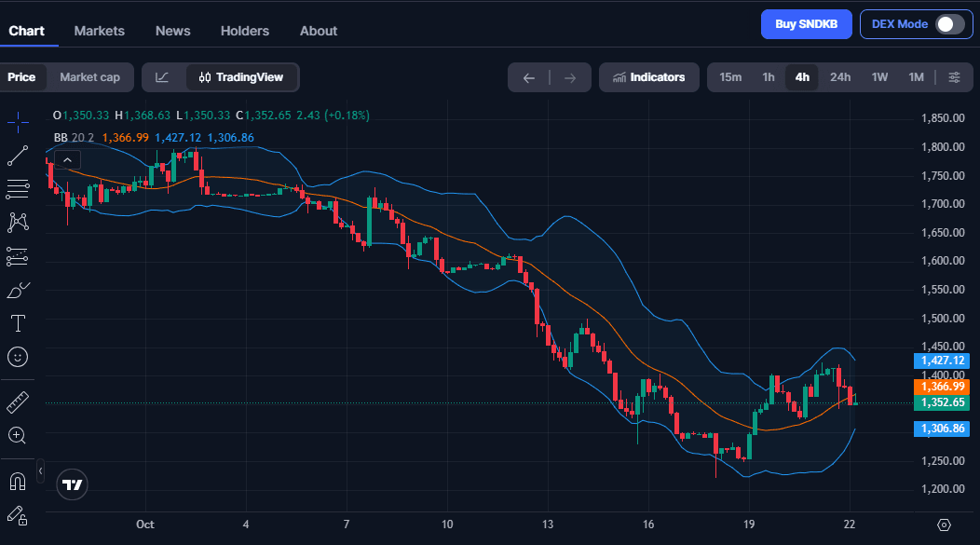Open chart axis settings gear
This screenshot has width=980, height=545.
point(945,525)
